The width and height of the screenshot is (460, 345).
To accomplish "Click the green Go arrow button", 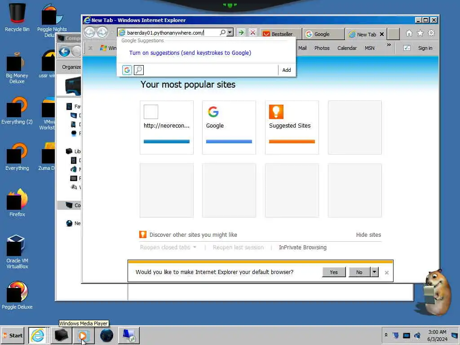I will point(241,32).
